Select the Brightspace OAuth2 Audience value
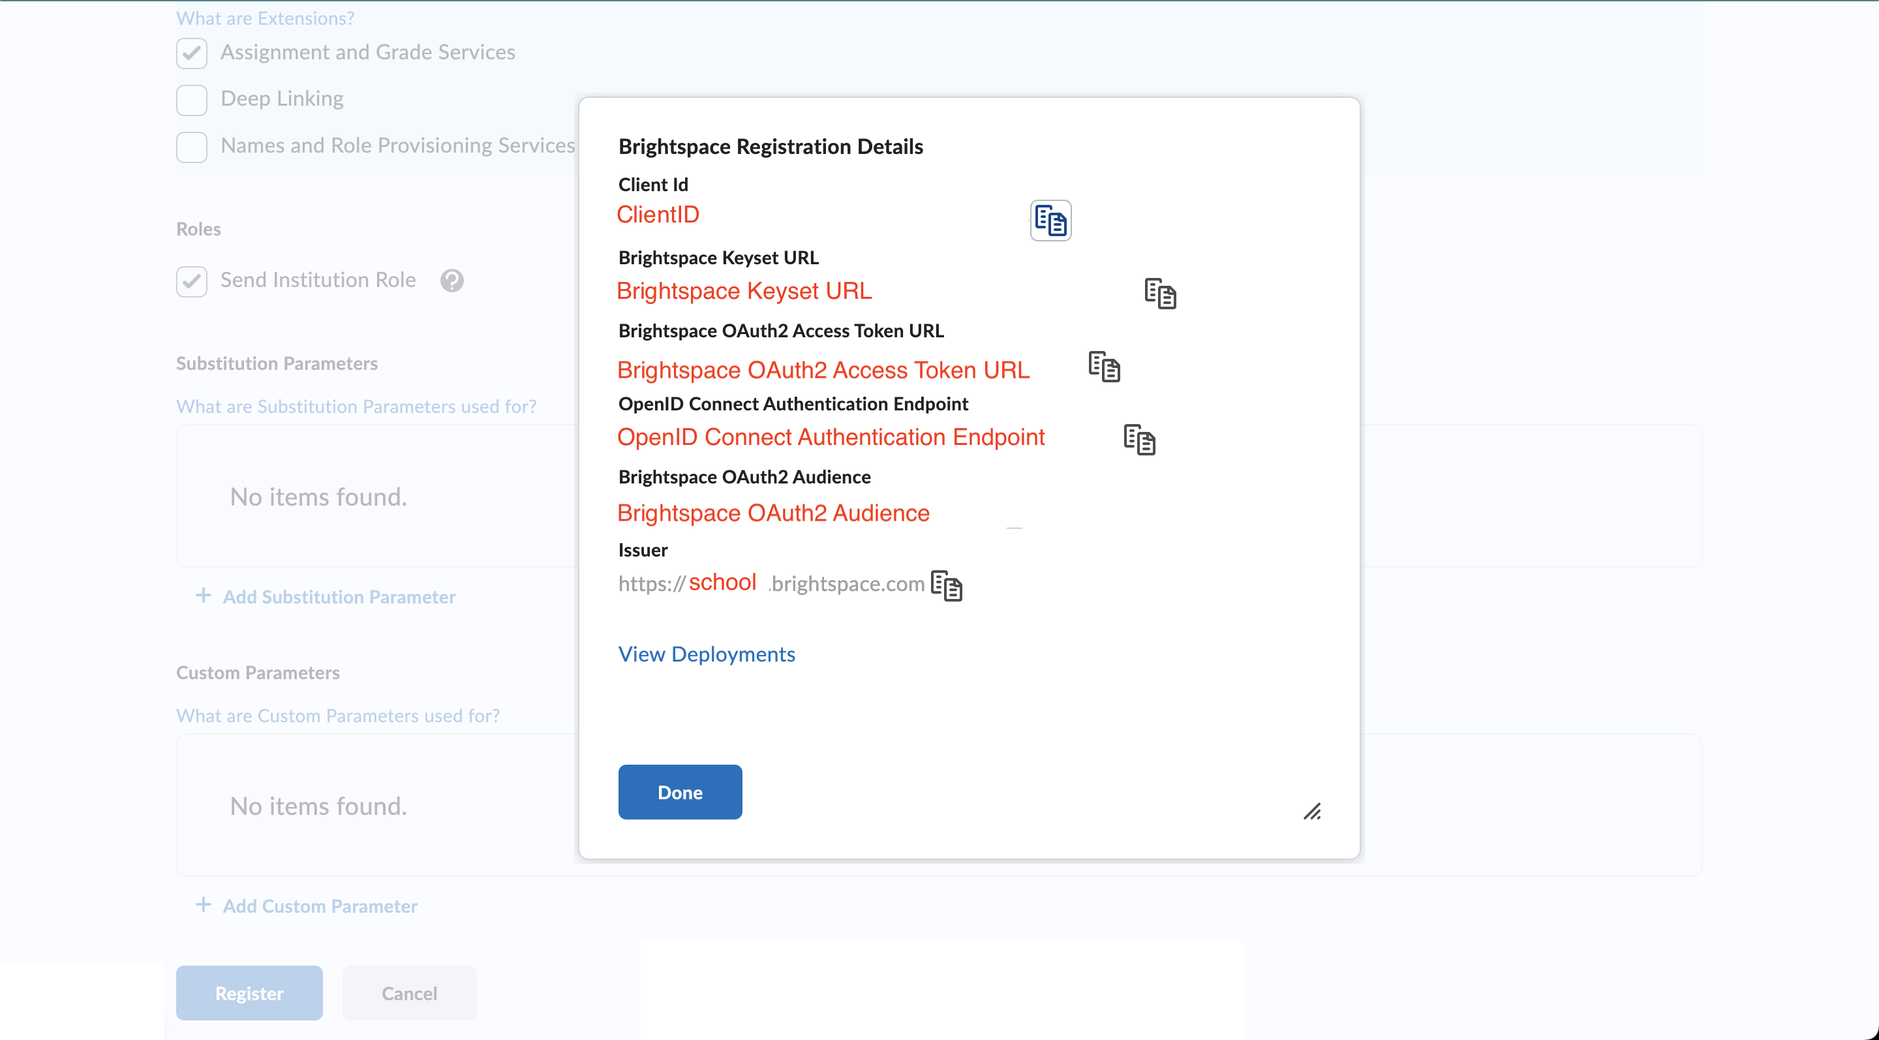 [773, 513]
